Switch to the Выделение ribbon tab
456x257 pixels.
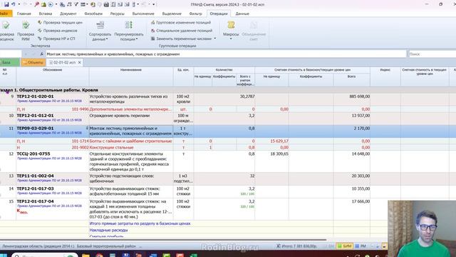click(x=172, y=14)
